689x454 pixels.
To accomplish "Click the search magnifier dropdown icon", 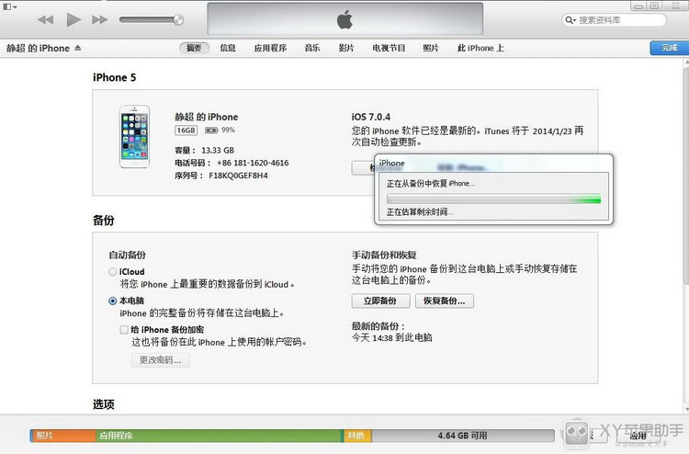I will [x=570, y=20].
